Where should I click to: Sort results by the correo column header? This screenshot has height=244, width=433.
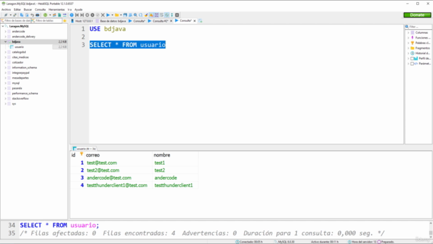119,155
